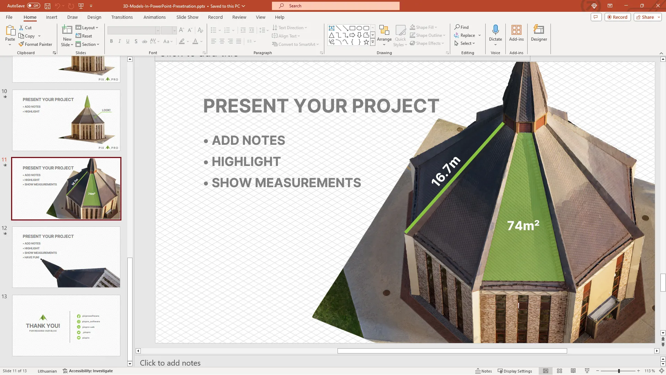Open the font size dropdown

point(174,31)
